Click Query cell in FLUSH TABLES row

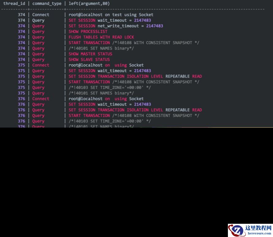point(38,37)
